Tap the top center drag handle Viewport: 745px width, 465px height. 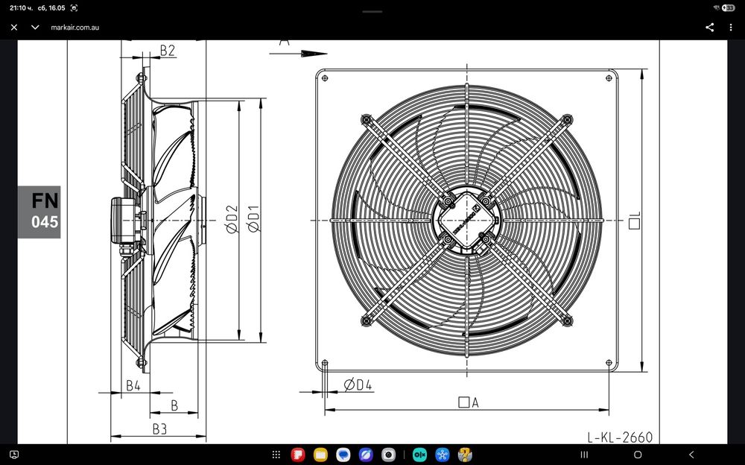[372, 11]
